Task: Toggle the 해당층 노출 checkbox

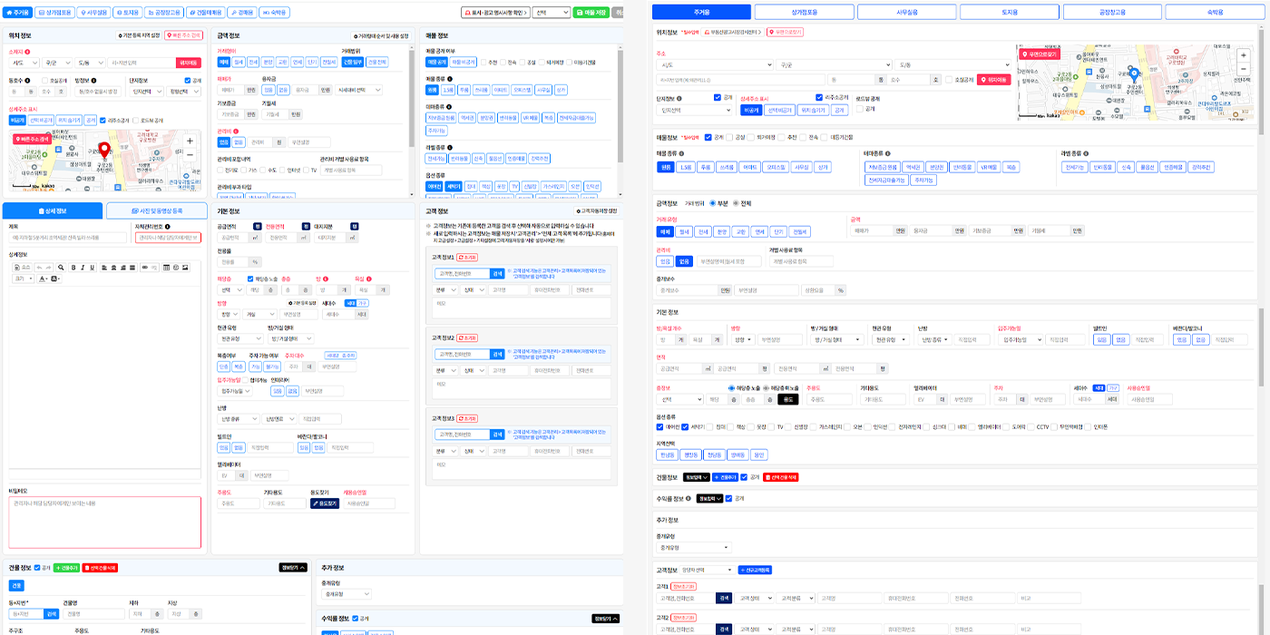Action: pos(250,278)
